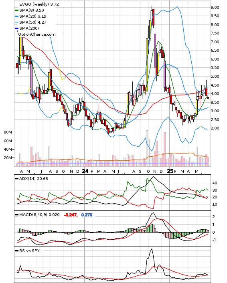This screenshot has height=283, width=227.
Task: Click the 80M volume axis label
Action: click(8, 132)
